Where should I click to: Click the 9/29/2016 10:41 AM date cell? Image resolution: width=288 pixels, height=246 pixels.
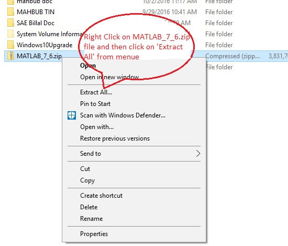coord(170,12)
